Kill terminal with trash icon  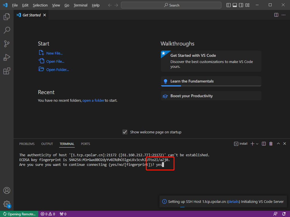coord(271,144)
